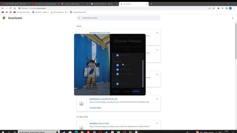Open the media controls icon in toolbar
This screenshot has height=133, width=237.
coord(222,8)
